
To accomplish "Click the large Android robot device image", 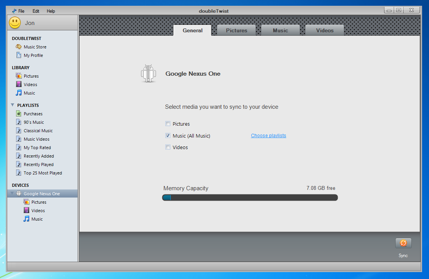I will (148, 73).
